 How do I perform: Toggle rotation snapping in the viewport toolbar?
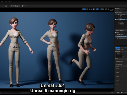pyautogui.click(x=97, y=9)
